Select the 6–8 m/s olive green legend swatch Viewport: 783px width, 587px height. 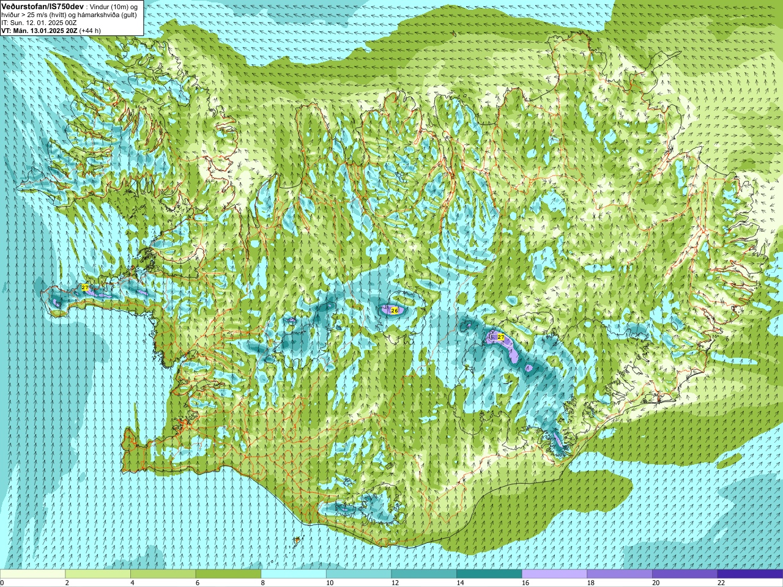point(228,574)
